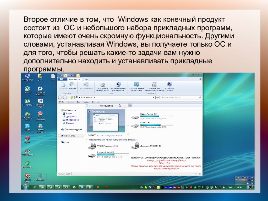Click the (E:) drive usage bar
Image resolution: width=268 pixels, height=201 pixels.
(x=156, y=125)
